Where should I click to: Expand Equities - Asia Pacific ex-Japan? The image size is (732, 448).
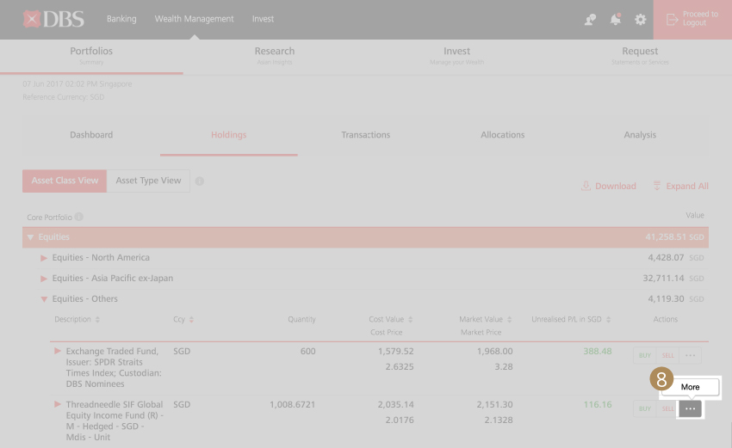(x=44, y=279)
